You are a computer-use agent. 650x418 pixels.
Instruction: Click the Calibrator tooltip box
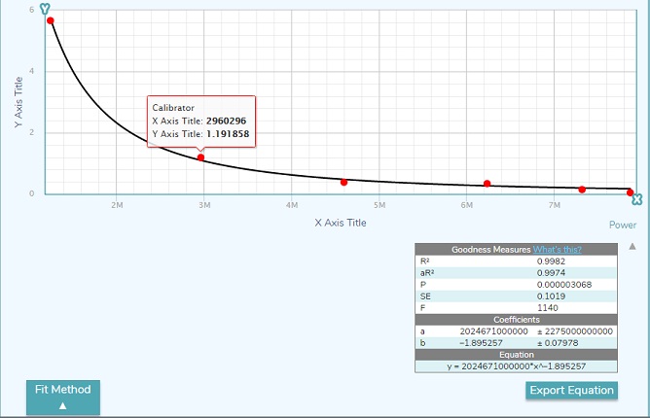[x=201, y=121]
